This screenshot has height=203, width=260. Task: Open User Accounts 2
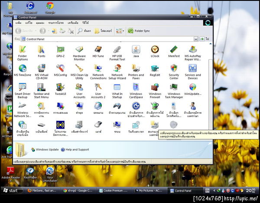point(98,91)
